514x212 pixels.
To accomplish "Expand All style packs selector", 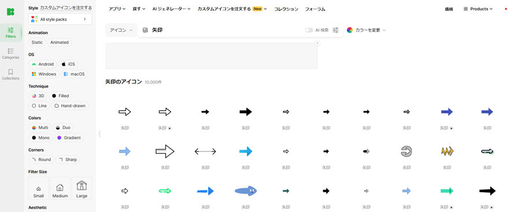I will click(x=60, y=20).
